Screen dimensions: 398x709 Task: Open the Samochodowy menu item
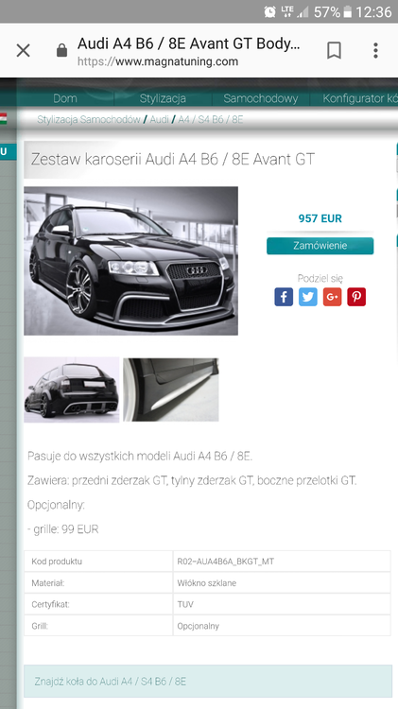[261, 98]
